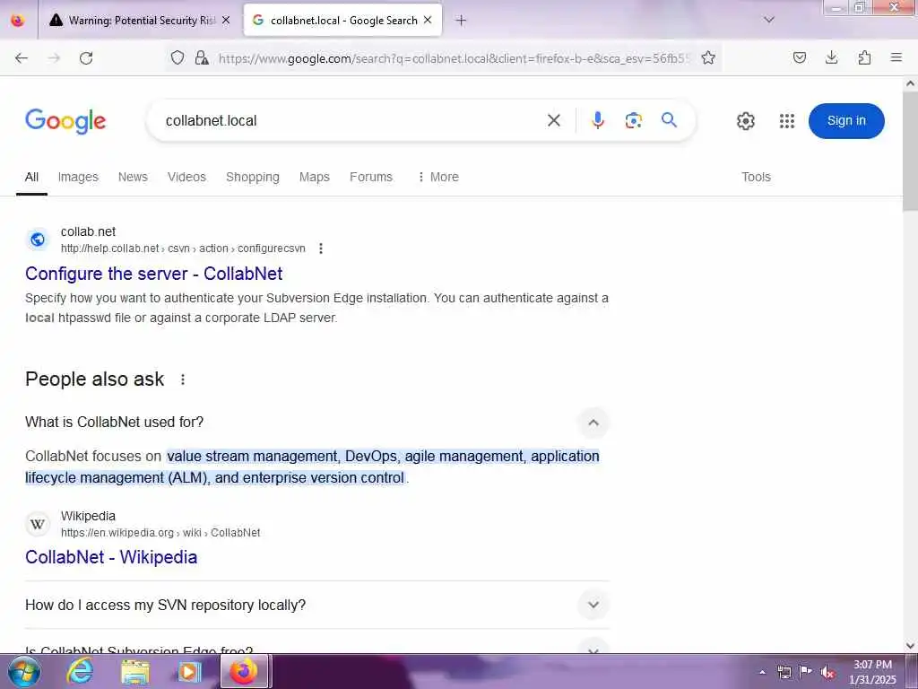Open the Extensions puzzle icon
The image size is (918, 689).
[864, 57]
